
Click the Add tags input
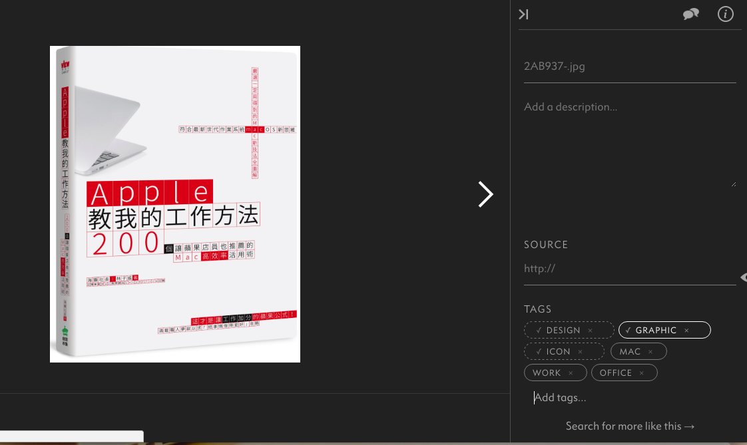630,398
